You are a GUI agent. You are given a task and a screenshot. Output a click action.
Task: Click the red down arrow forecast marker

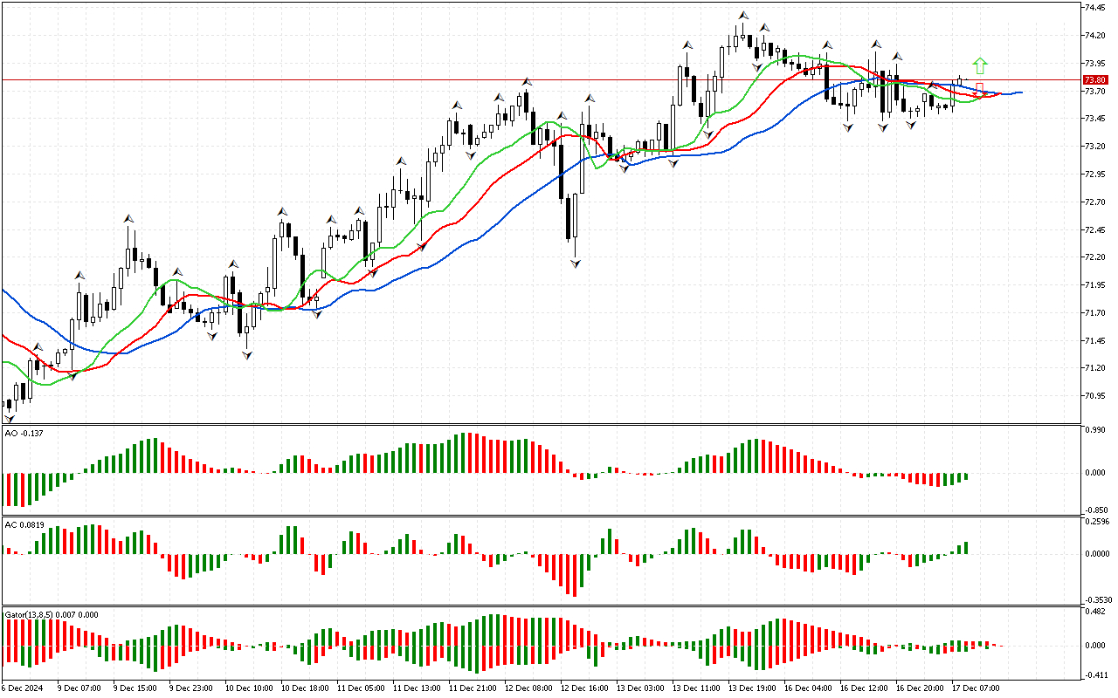980,89
